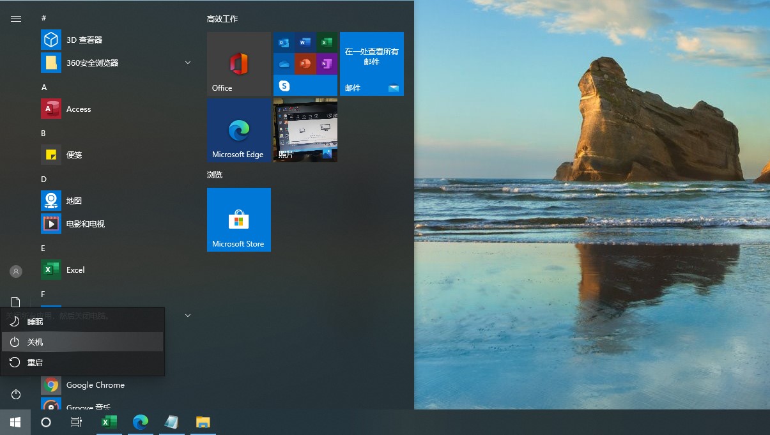Click the 浏览 group title
The height and width of the screenshot is (435, 770).
(x=215, y=174)
